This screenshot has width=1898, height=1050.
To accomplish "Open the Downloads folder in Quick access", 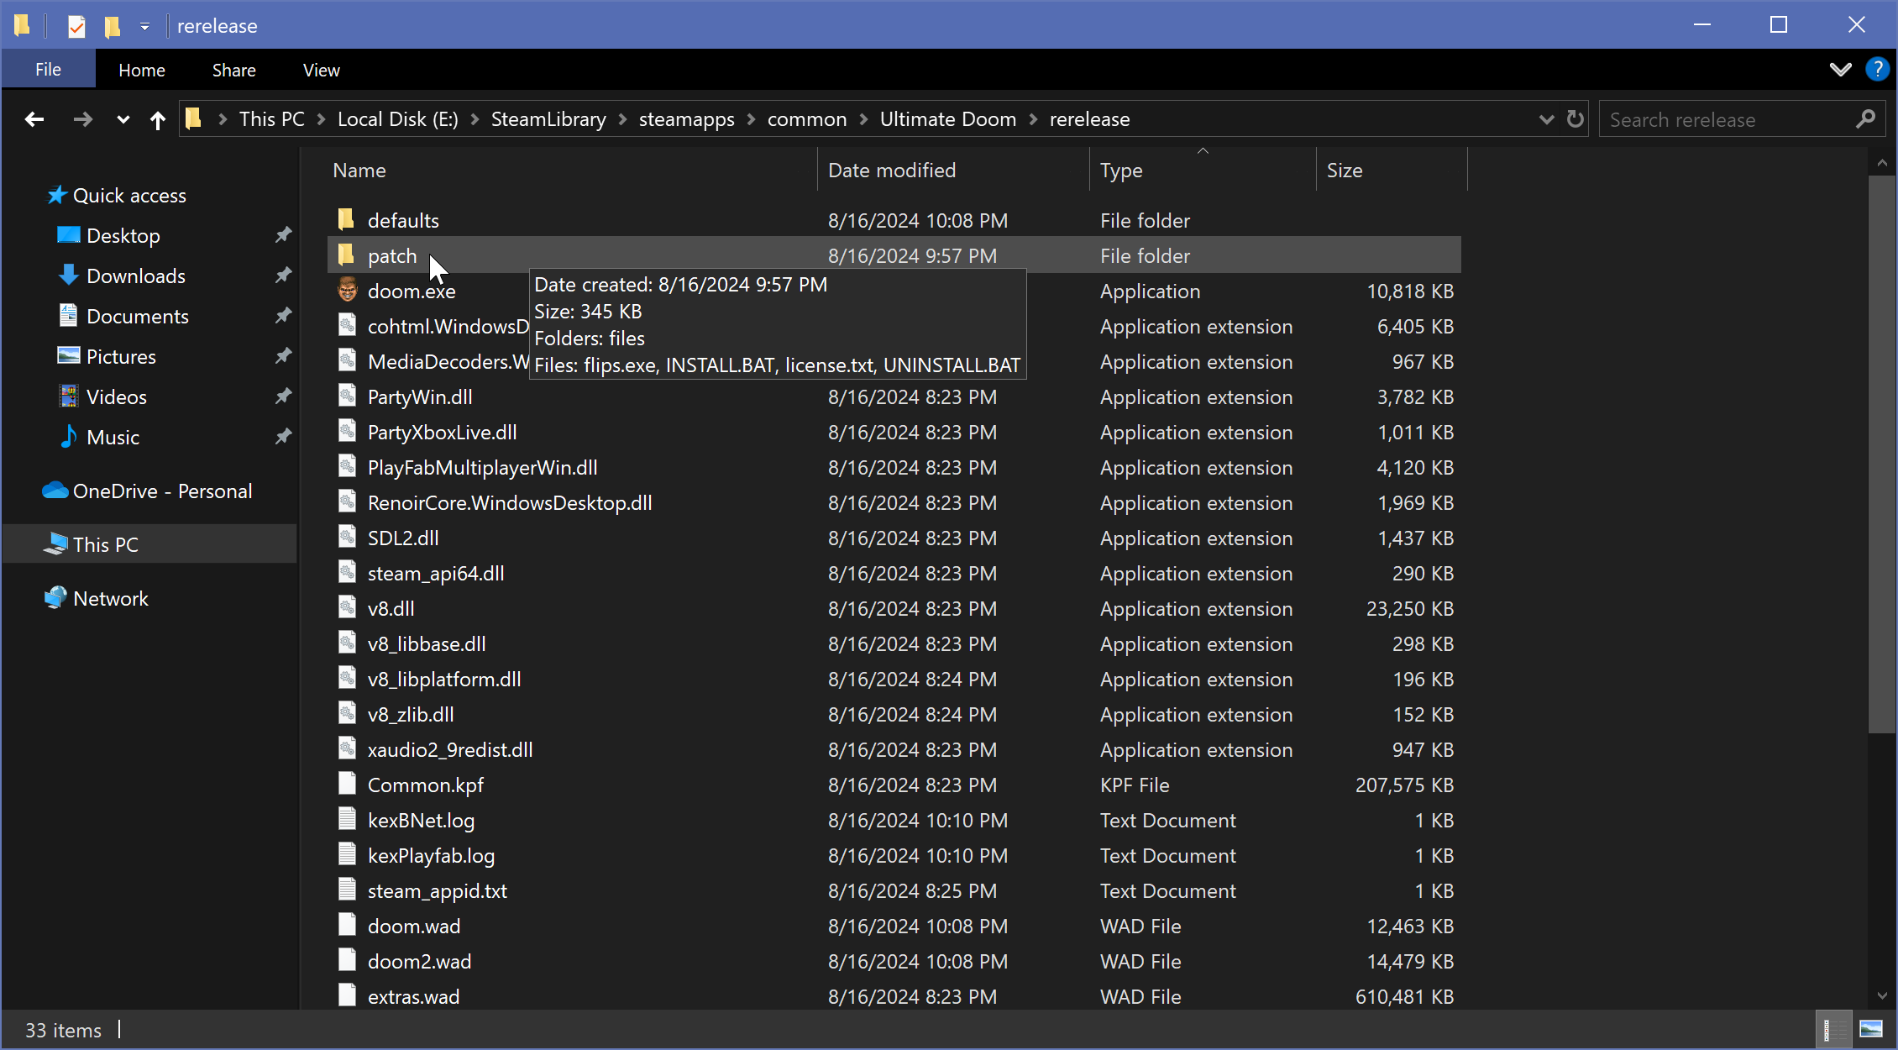I will pos(135,276).
